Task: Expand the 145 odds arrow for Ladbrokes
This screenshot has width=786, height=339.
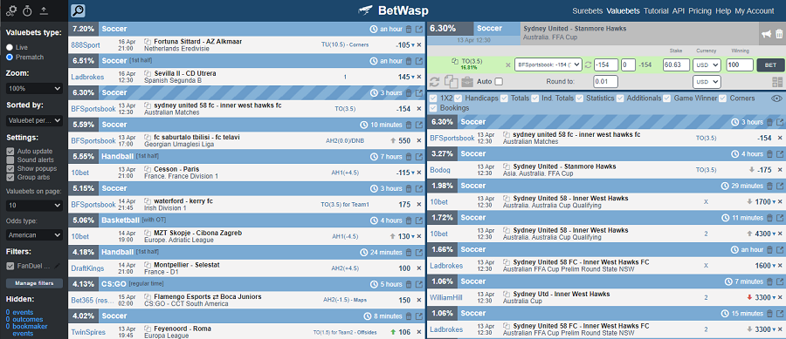Action: tap(413, 77)
